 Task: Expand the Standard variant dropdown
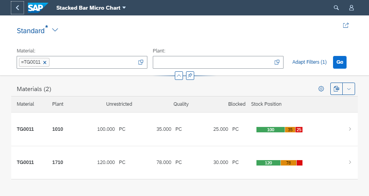pos(55,30)
